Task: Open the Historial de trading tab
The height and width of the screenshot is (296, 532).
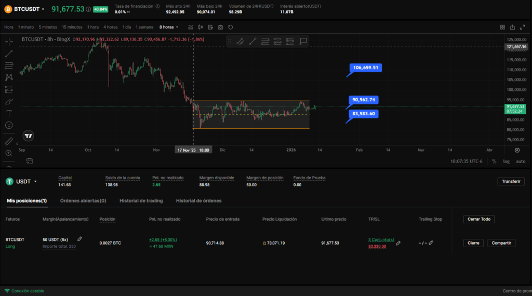Action: click(x=141, y=200)
